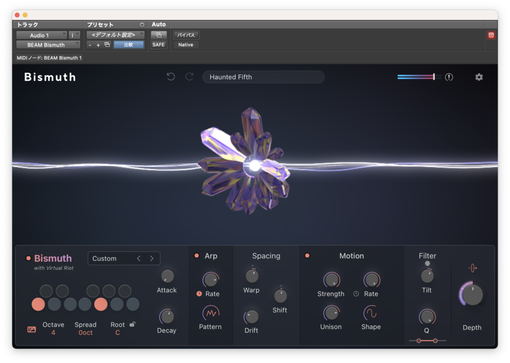Toggle the first upper-row note circle
The width and height of the screenshot is (510, 363).
coord(46,291)
